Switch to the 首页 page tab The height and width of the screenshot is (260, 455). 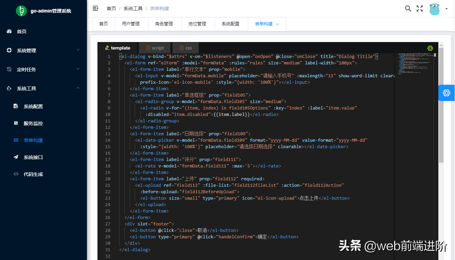(104, 24)
